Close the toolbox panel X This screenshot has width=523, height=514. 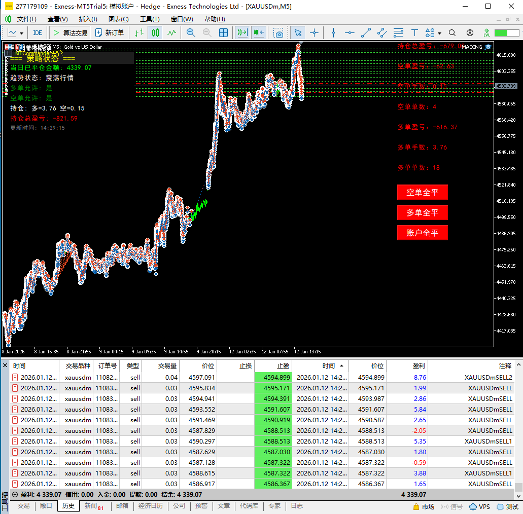point(5,365)
